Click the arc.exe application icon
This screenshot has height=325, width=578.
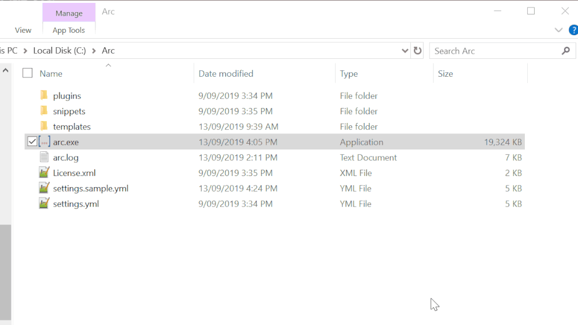45,142
